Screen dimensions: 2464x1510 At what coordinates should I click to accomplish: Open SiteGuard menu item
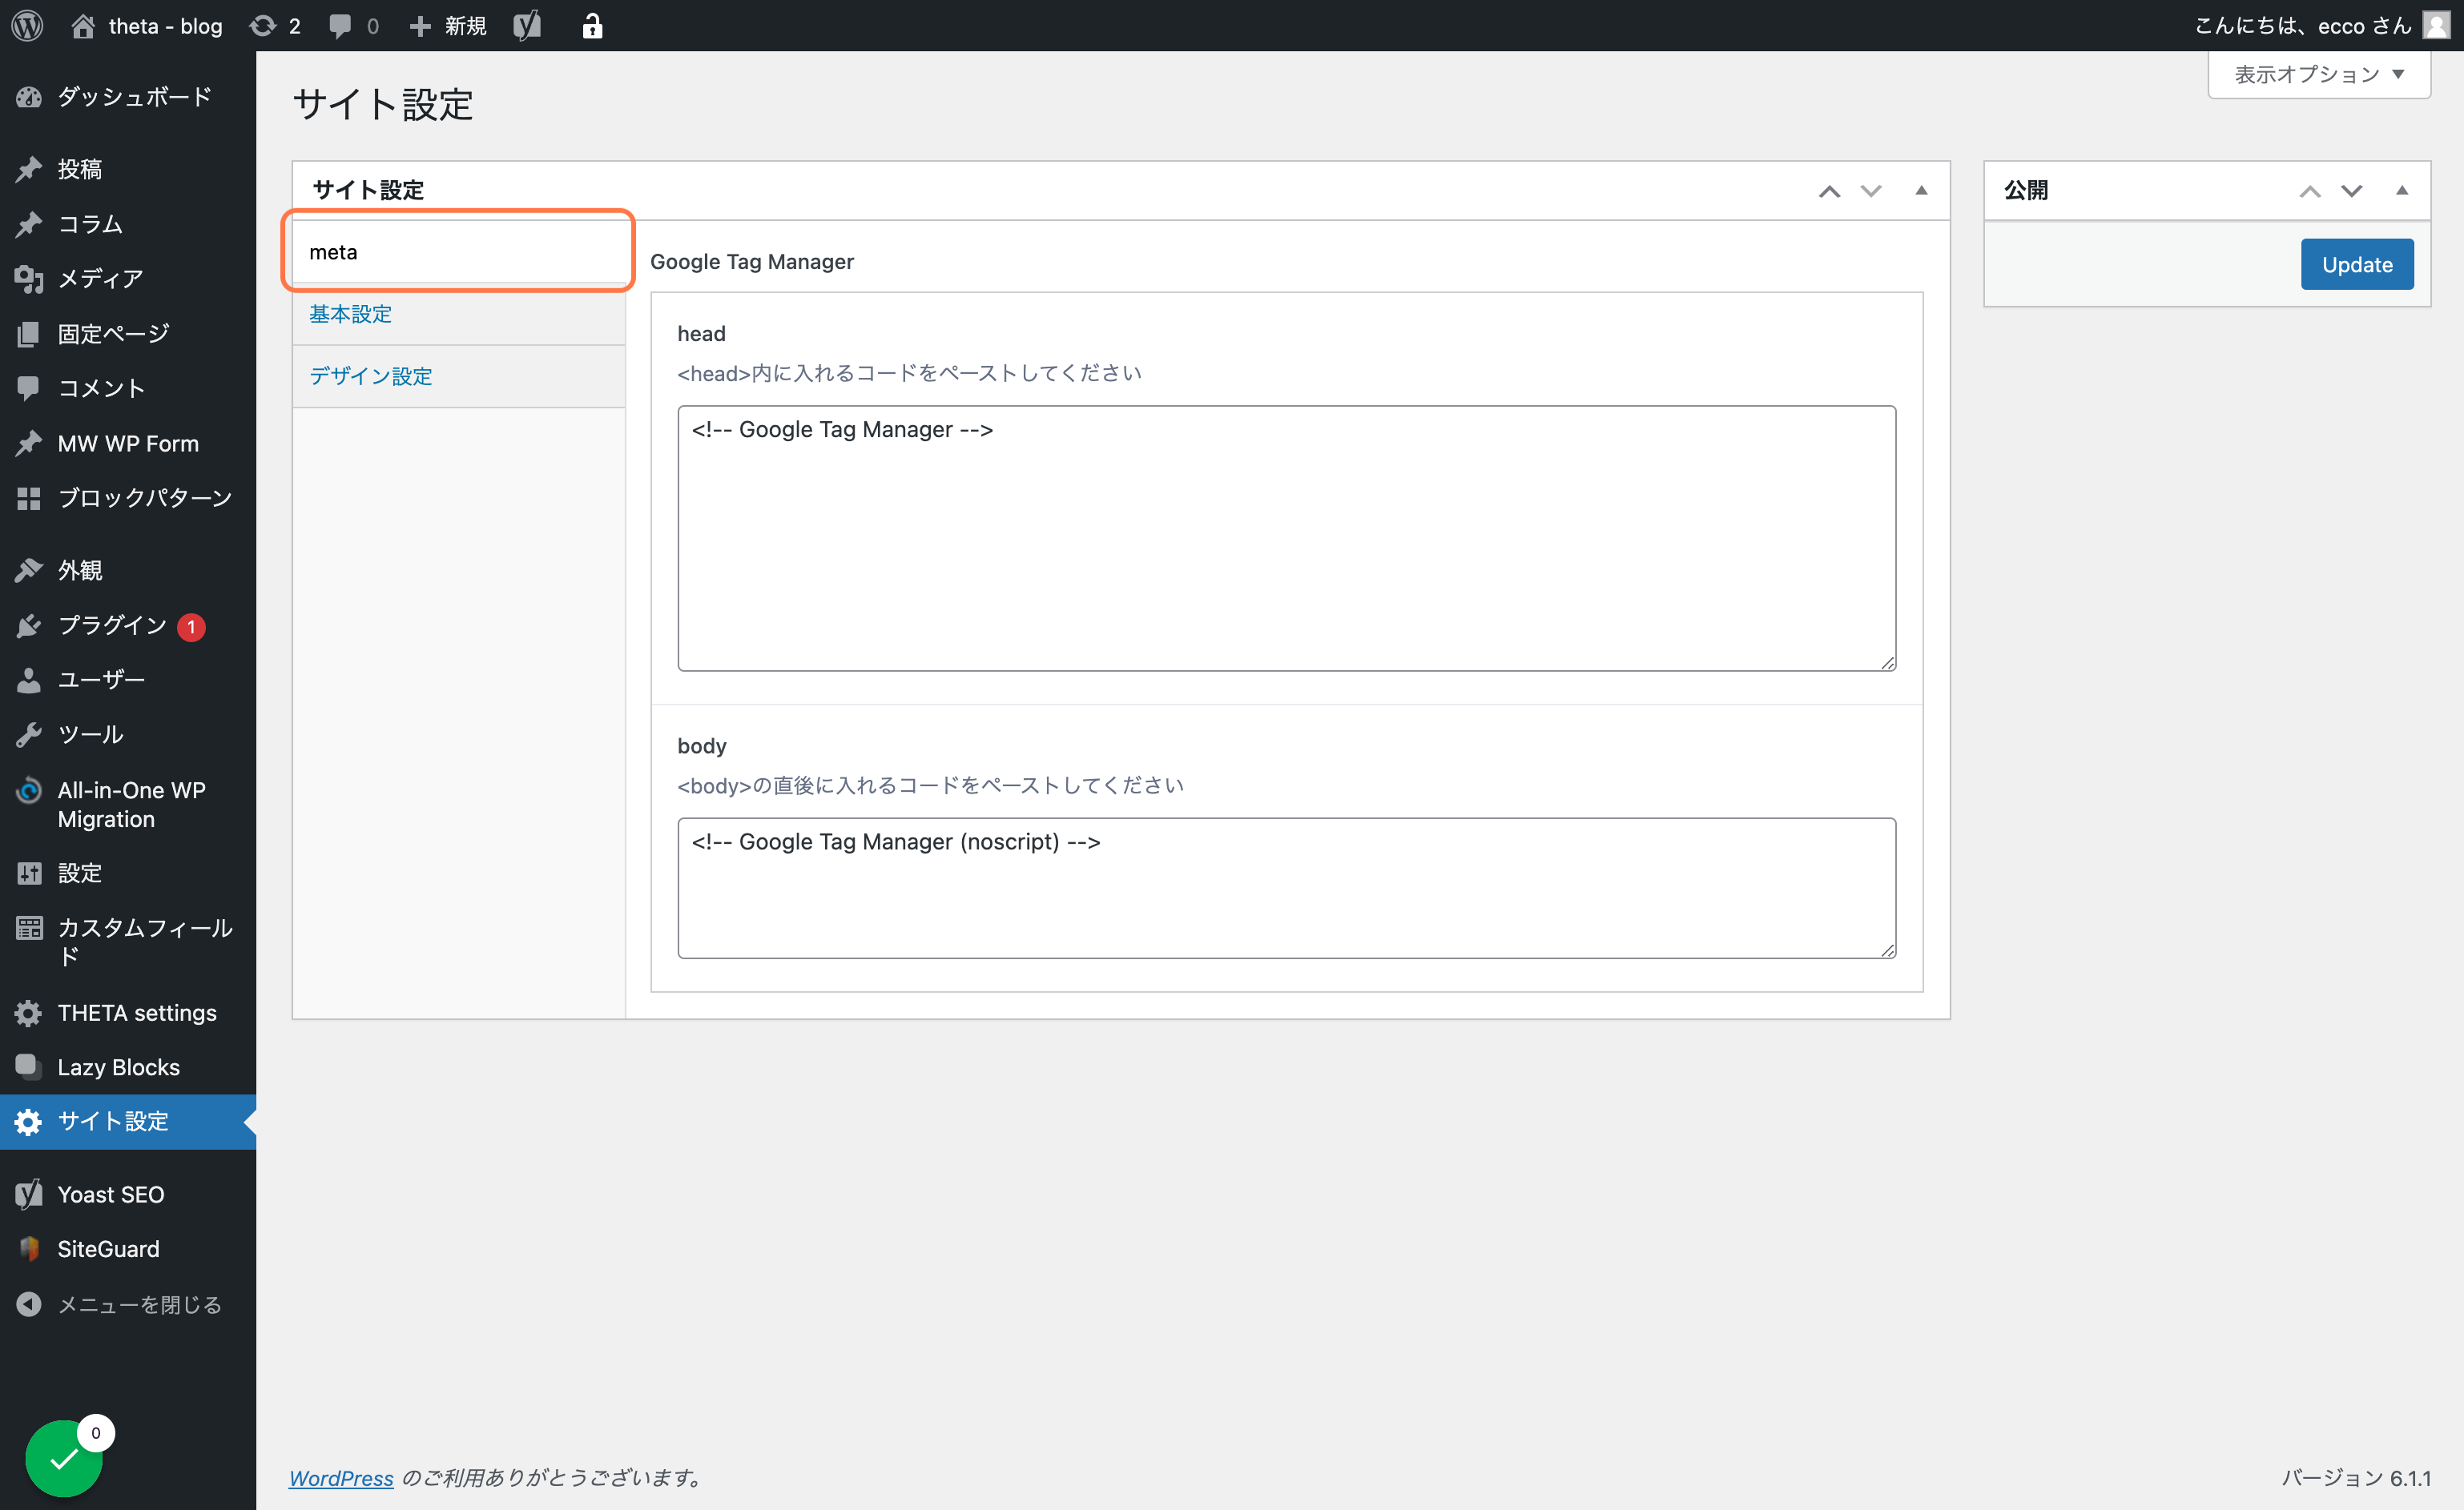128,1249
